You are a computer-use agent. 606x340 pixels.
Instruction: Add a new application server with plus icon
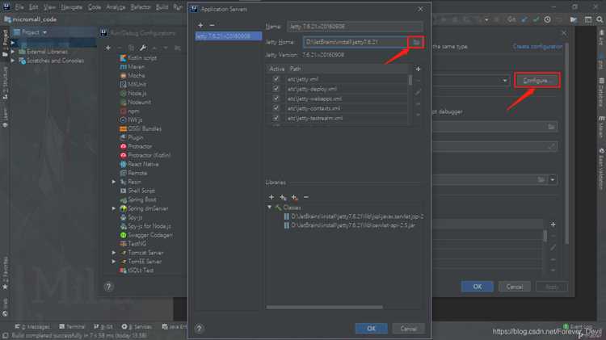tap(200, 25)
